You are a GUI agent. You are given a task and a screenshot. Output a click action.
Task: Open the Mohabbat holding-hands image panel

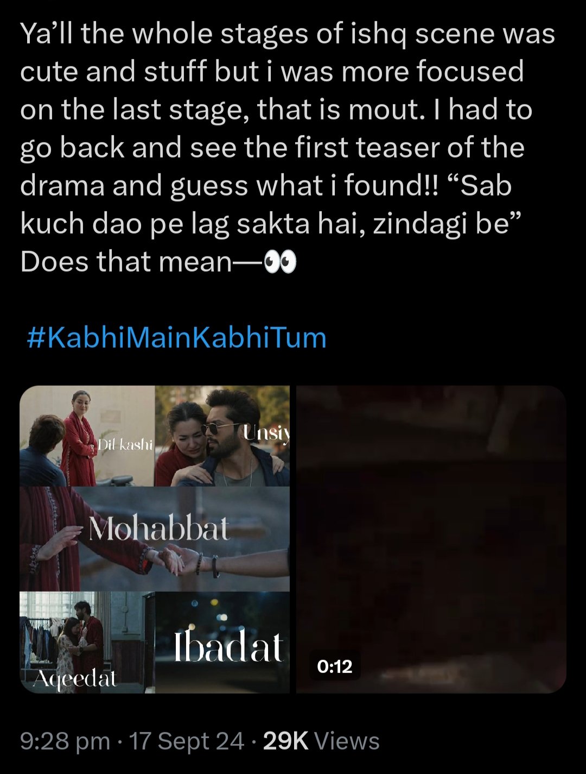point(155,539)
